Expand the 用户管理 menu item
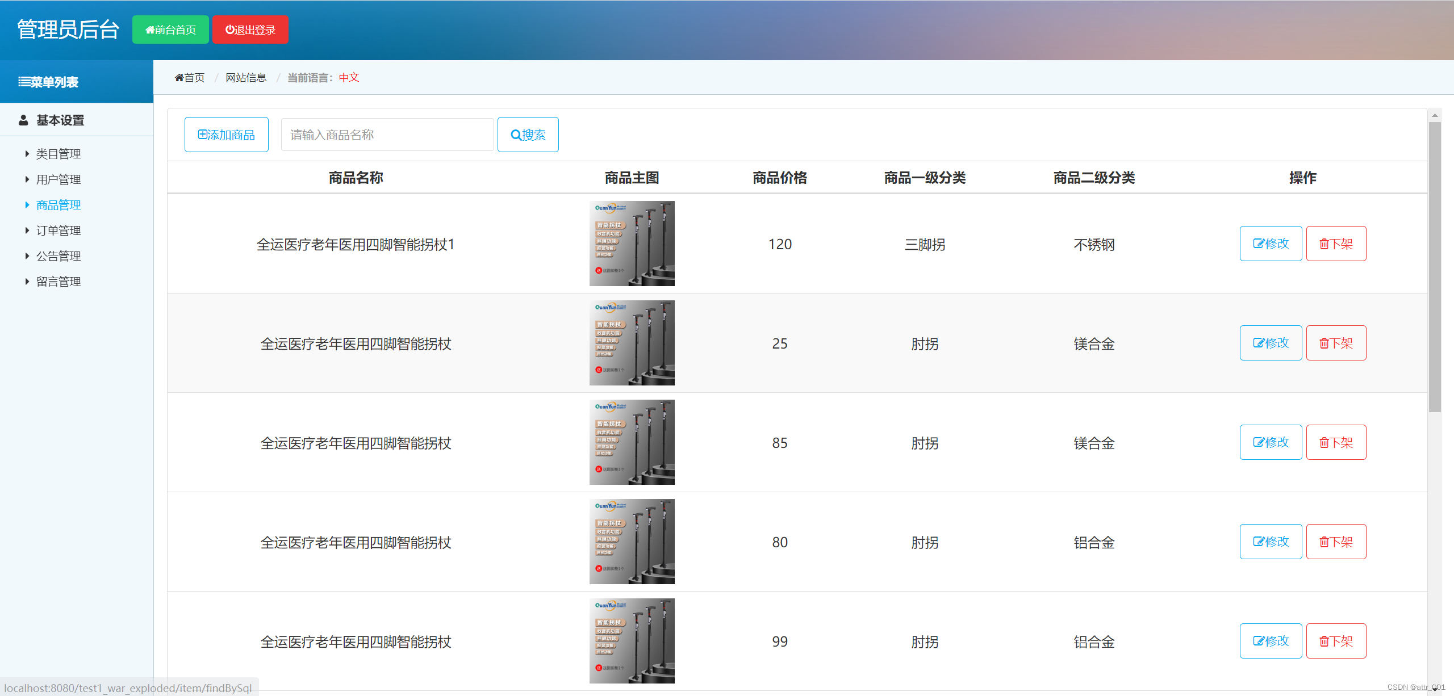The width and height of the screenshot is (1454, 696). click(58, 179)
